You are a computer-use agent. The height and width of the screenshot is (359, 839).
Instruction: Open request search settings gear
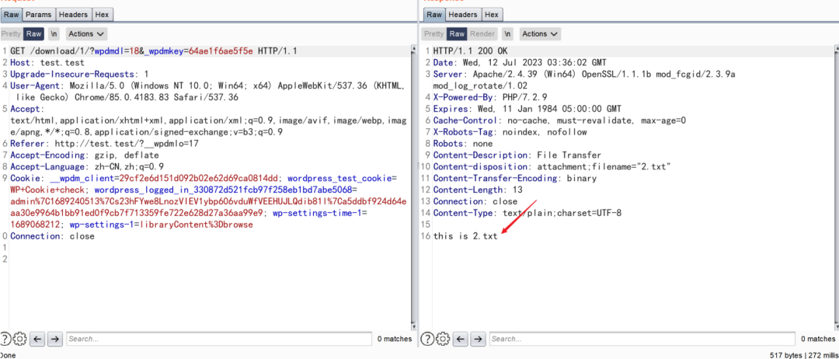(19, 339)
